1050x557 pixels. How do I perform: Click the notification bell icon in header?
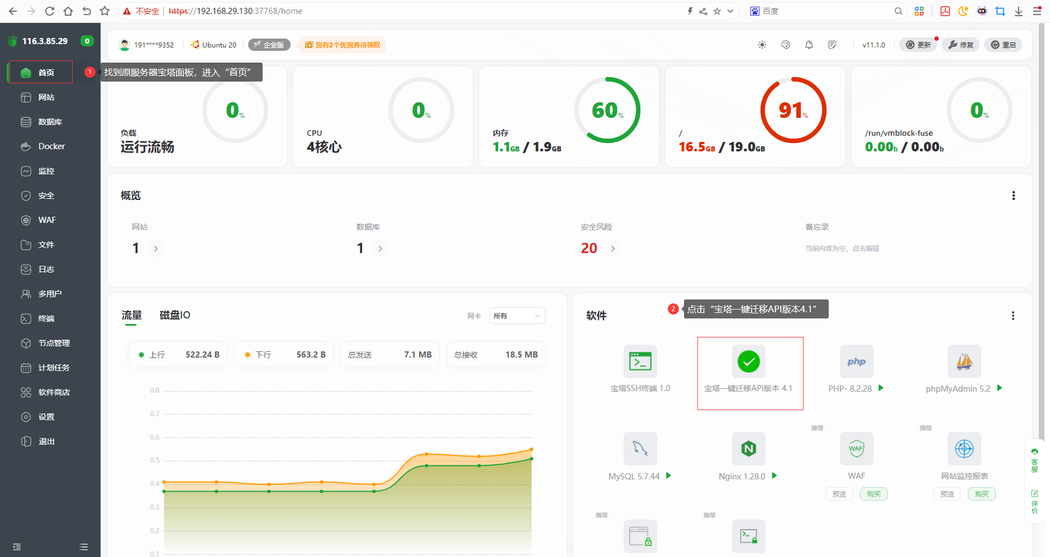(x=809, y=45)
